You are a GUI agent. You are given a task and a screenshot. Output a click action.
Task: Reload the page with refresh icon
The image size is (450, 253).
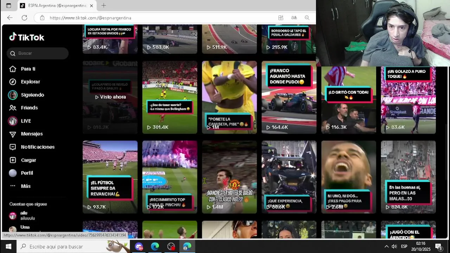24,18
